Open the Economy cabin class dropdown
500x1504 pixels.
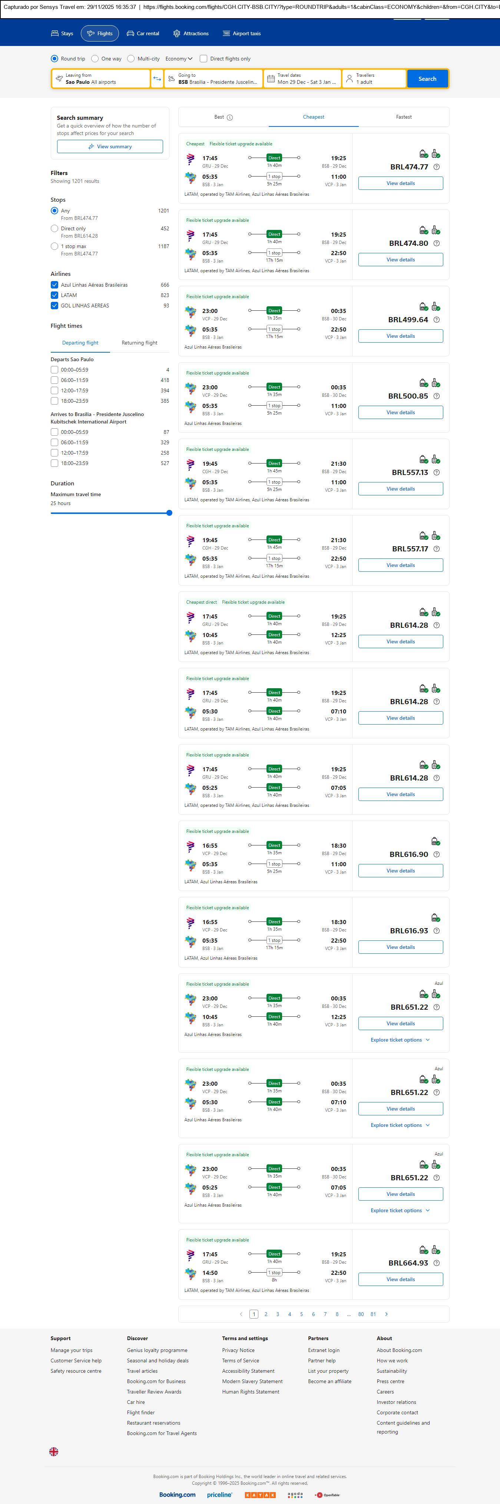(179, 58)
